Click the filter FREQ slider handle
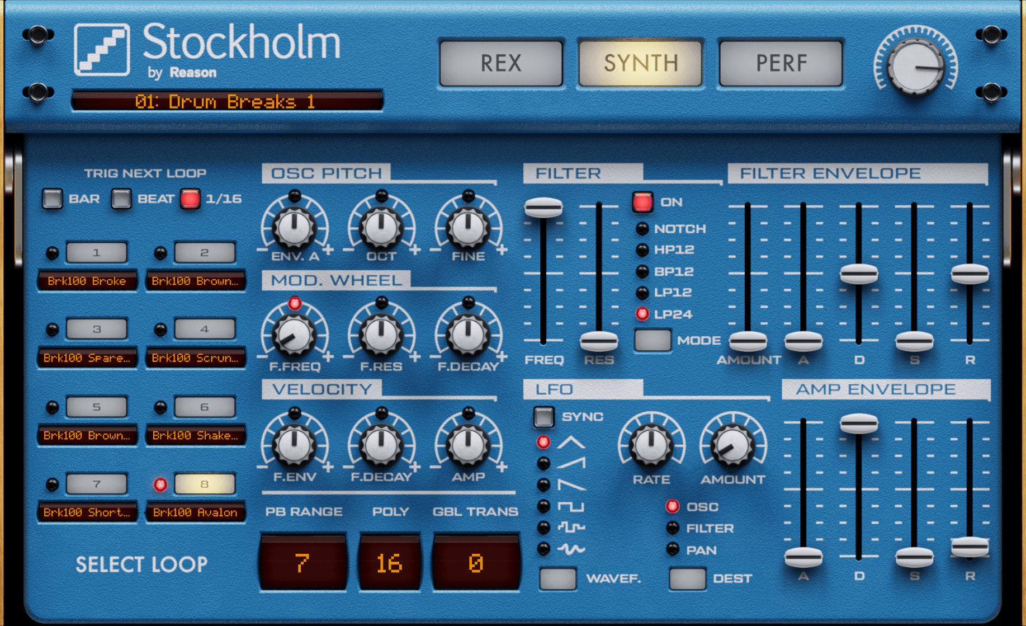Image resolution: width=1026 pixels, height=626 pixels. (x=543, y=208)
